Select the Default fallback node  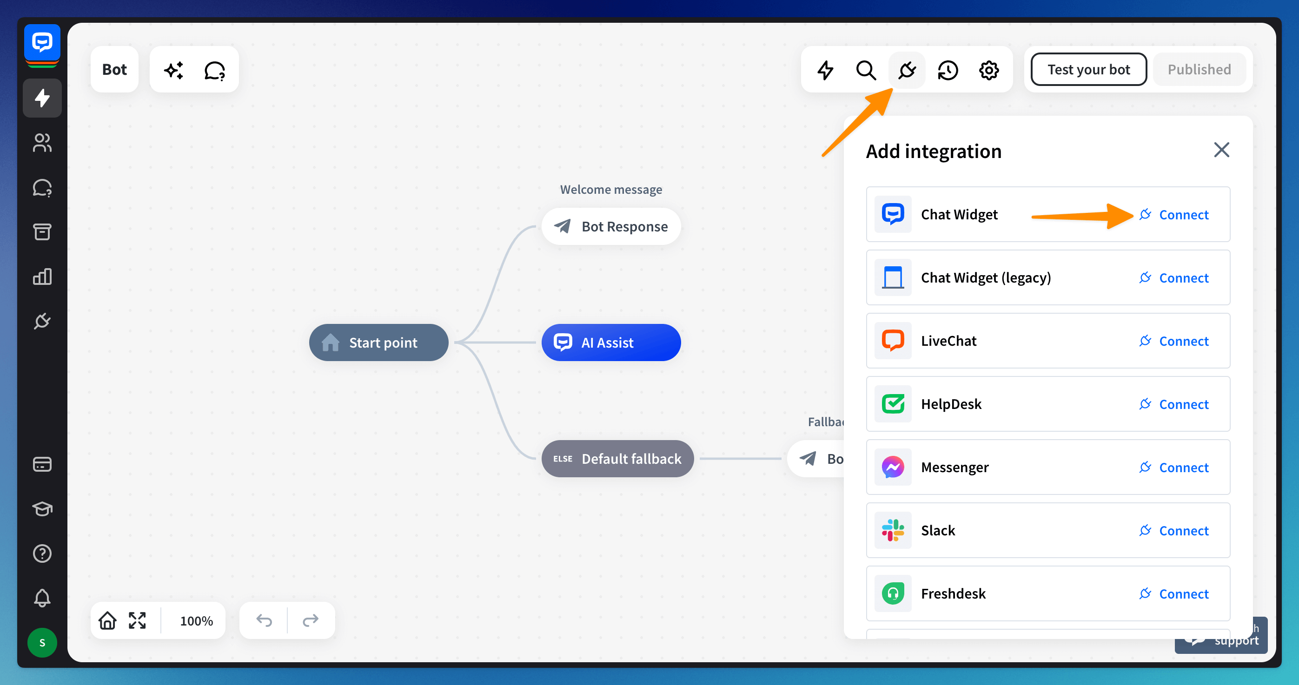click(x=617, y=459)
